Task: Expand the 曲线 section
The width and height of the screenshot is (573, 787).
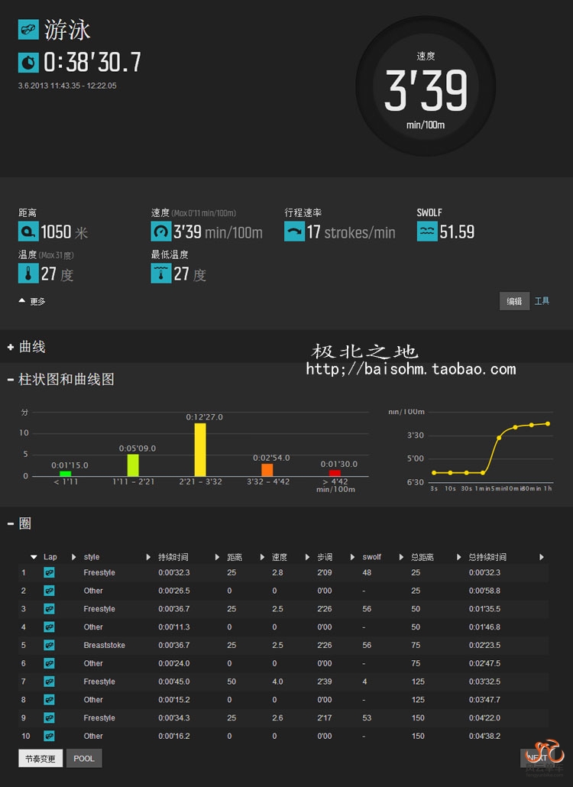Action: (27, 347)
